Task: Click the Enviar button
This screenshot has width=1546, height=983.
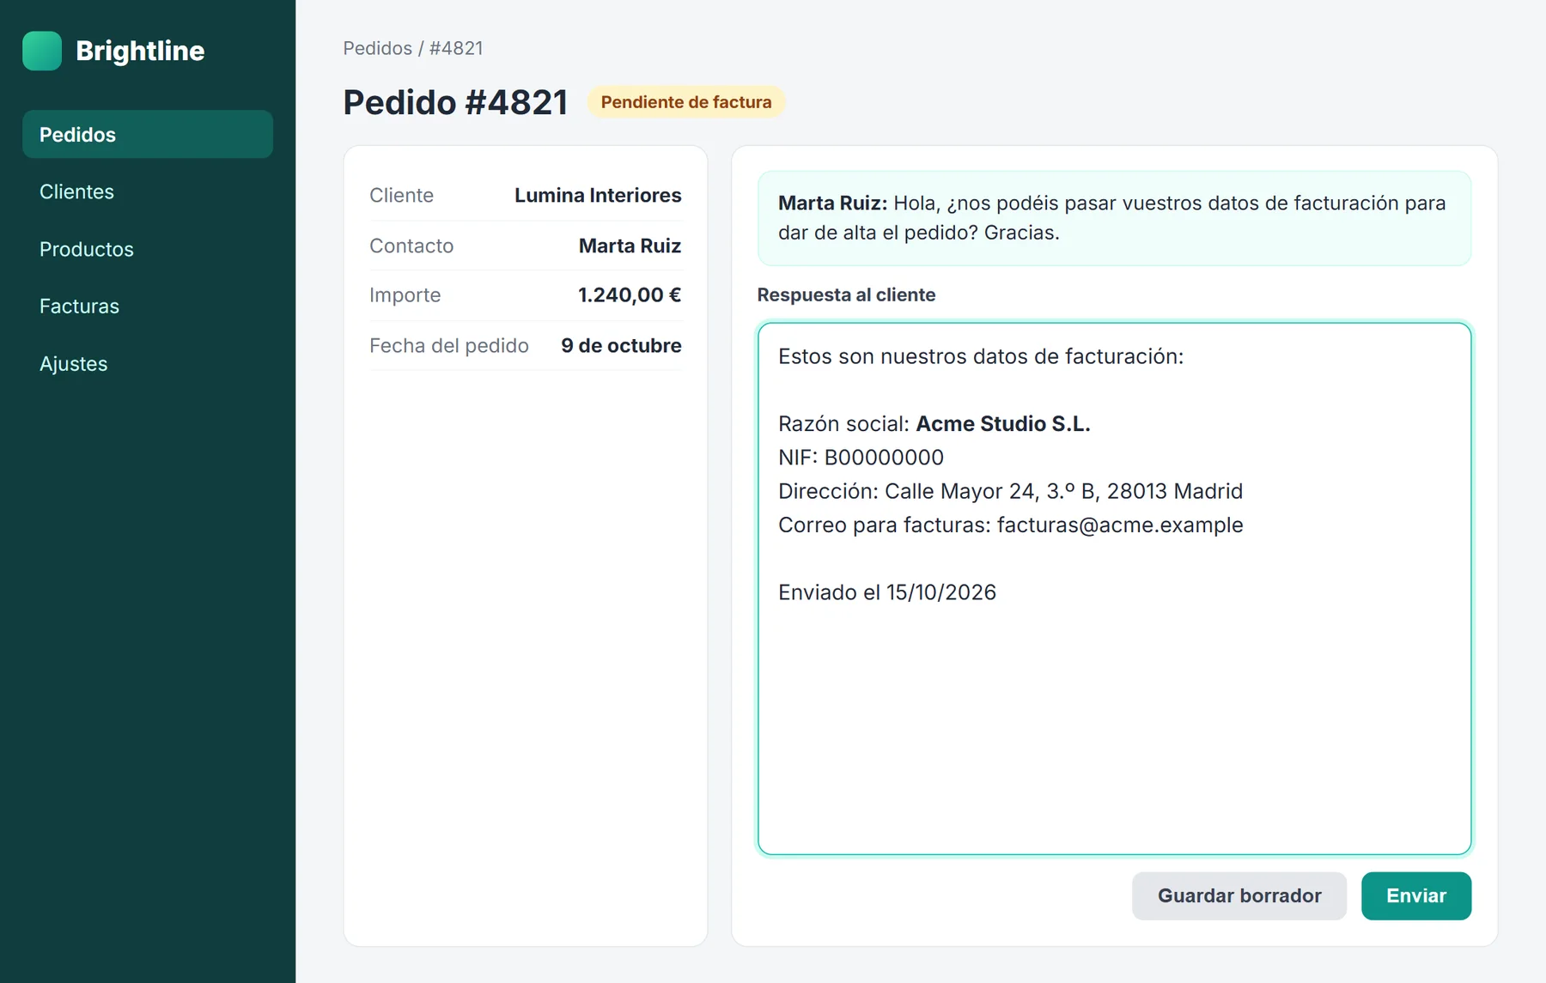Action: coord(1415,895)
